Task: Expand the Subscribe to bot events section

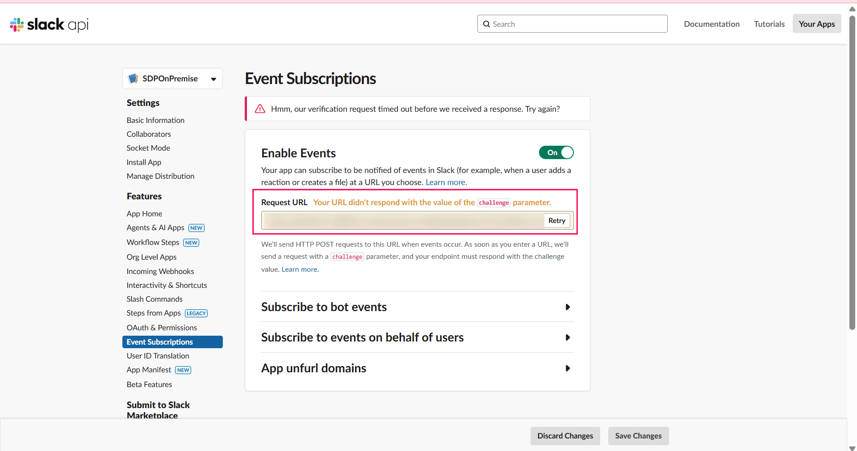Action: (x=568, y=307)
